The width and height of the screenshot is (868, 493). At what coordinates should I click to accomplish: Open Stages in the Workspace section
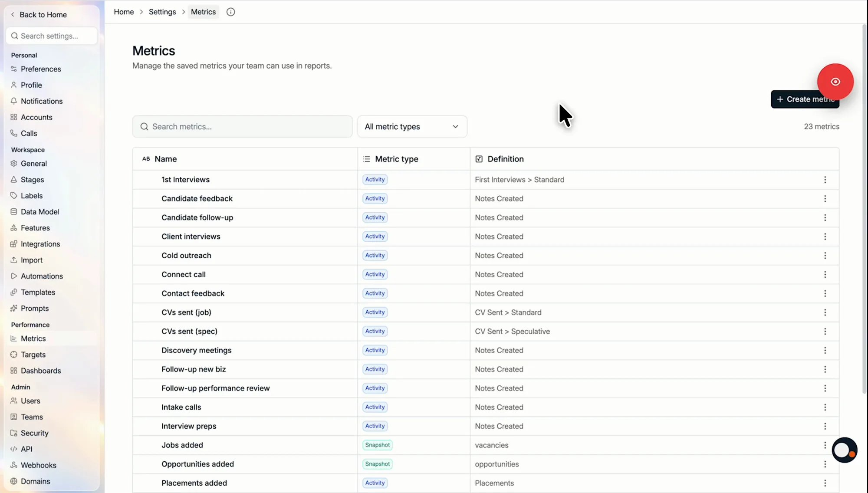point(32,180)
